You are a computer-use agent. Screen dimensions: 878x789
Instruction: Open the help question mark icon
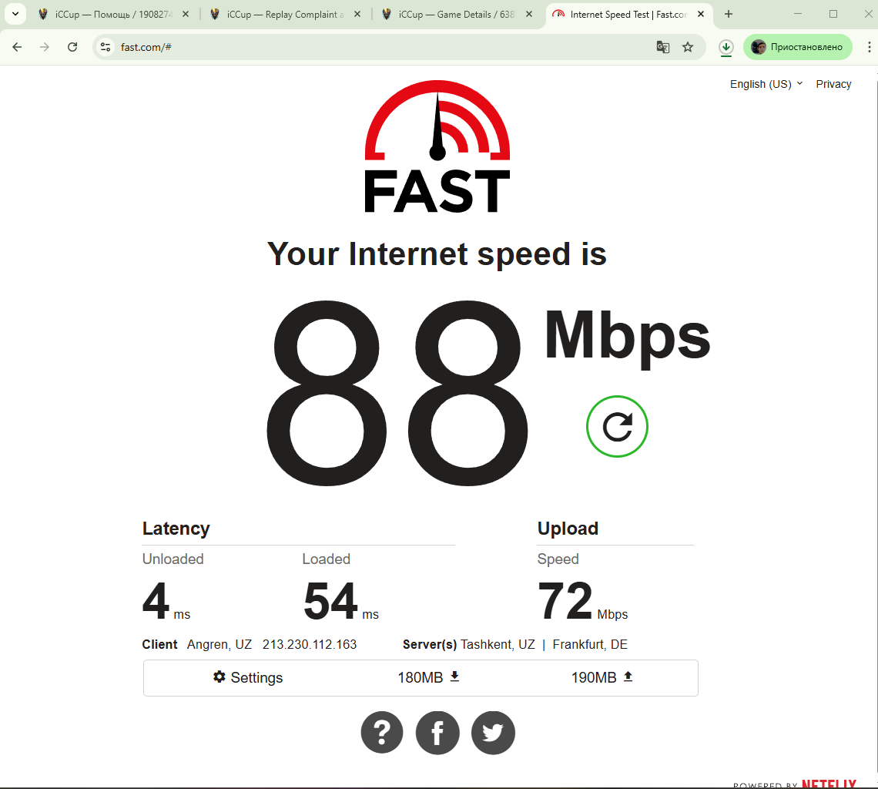click(382, 733)
